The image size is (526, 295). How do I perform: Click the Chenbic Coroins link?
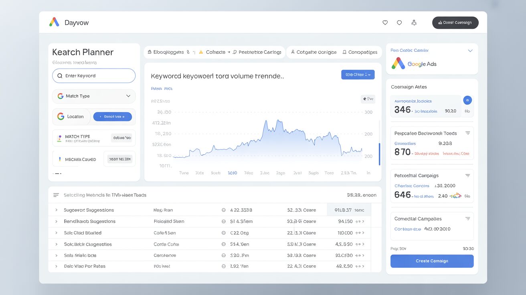click(412, 186)
